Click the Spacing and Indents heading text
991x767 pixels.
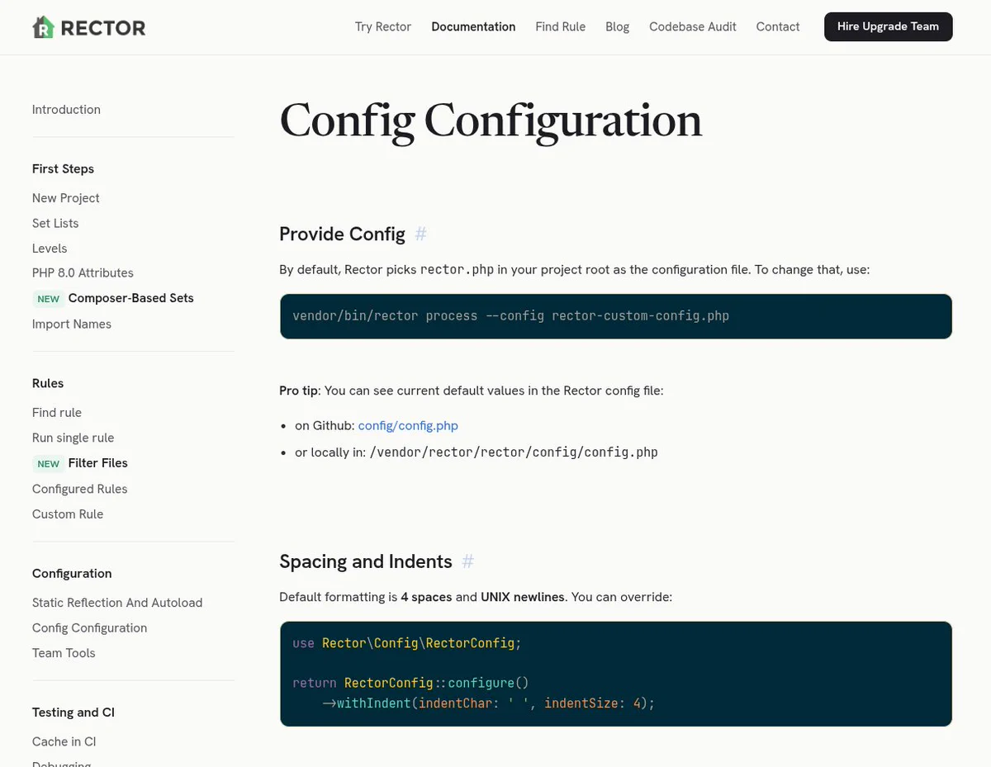point(366,562)
